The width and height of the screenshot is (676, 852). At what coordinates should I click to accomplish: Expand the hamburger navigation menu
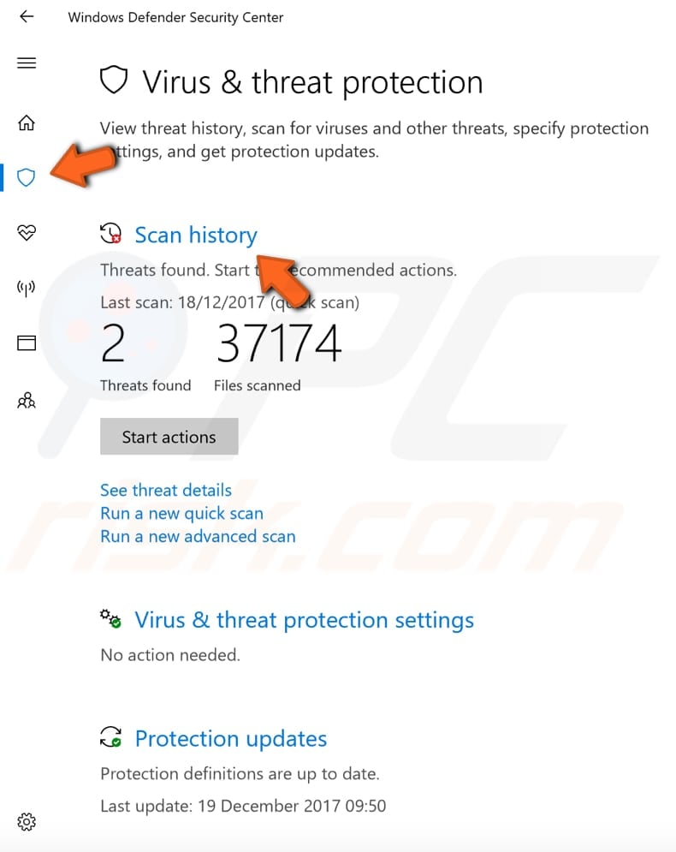[26, 63]
